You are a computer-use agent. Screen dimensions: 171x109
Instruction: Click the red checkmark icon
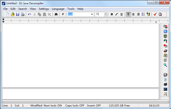point(155,14)
